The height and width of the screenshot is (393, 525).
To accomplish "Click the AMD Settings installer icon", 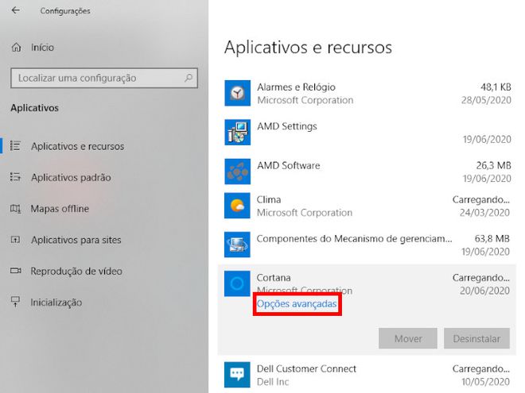I will [x=237, y=133].
